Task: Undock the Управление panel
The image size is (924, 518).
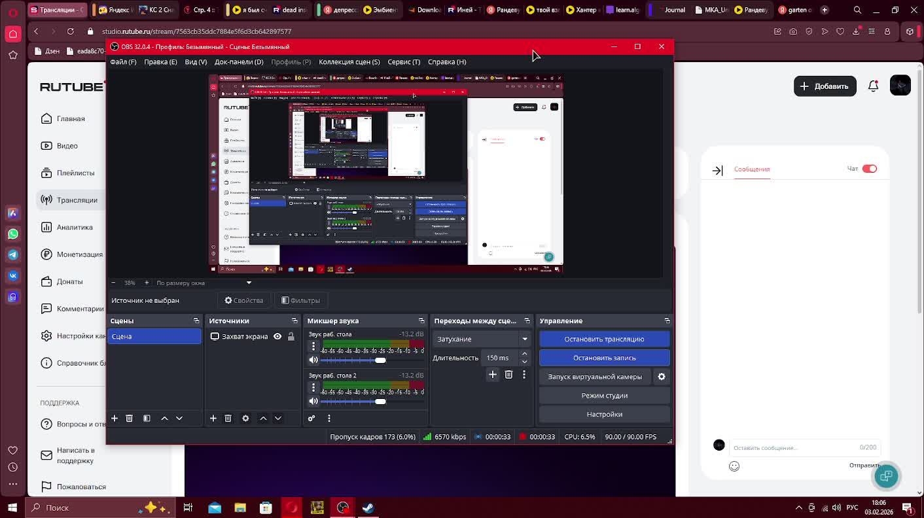Action: pos(667,321)
